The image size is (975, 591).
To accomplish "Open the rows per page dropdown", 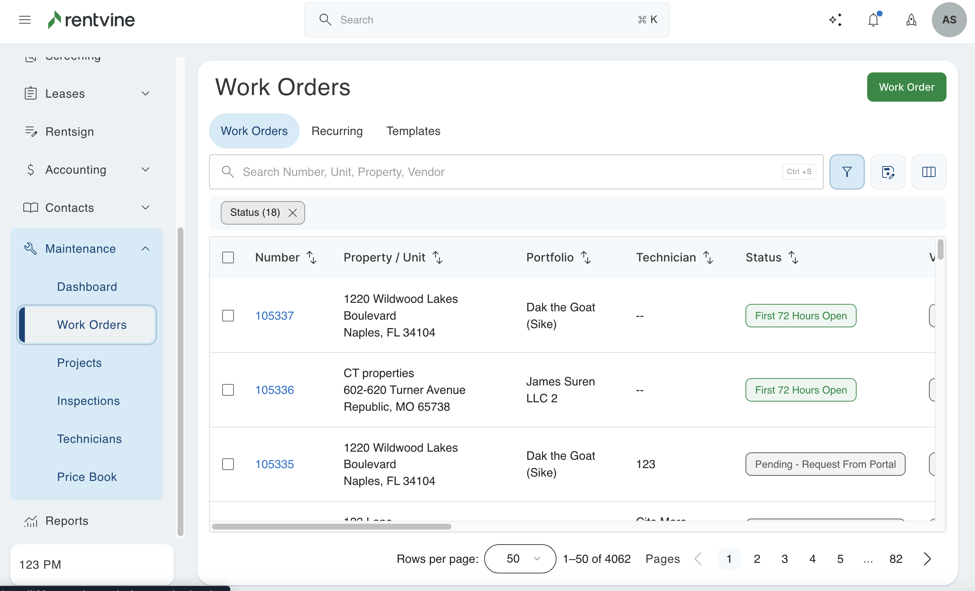I will (520, 558).
